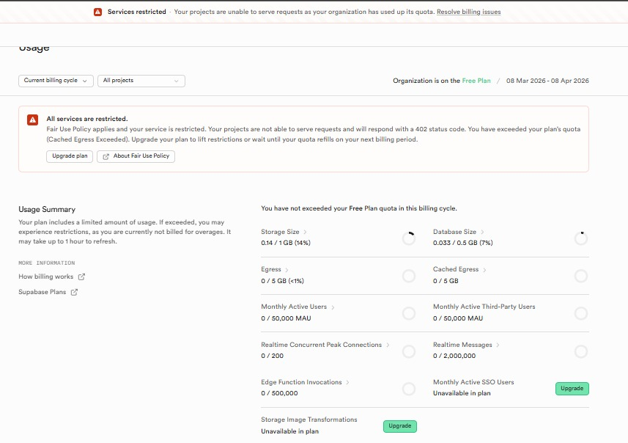
Task: Click the red alert icon beside All services are restricted
Action: [x=32, y=120]
